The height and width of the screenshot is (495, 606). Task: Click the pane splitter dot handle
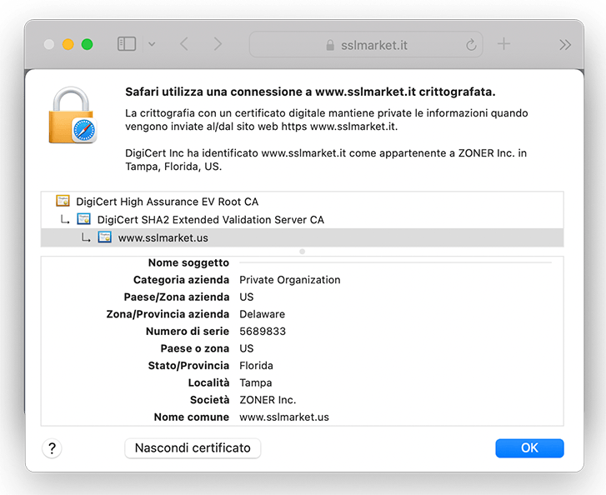[303, 252]
